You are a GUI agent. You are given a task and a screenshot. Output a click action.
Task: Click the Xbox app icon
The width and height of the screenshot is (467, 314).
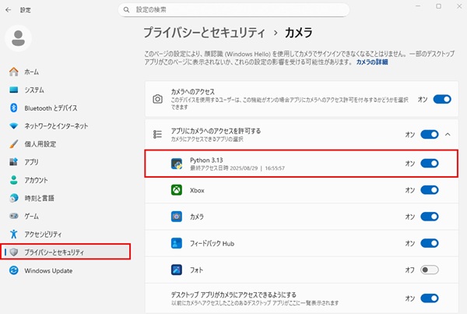(x=177, y=190)
